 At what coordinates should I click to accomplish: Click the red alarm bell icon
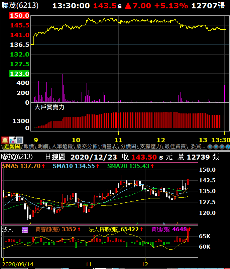(x=5, y=140)
